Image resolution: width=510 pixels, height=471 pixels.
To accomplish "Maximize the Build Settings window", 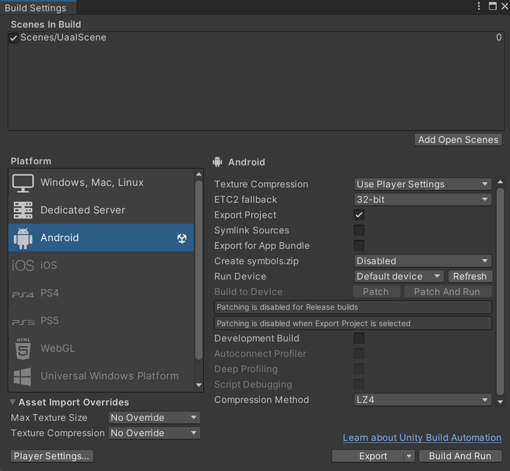I will (x=493, y=6).
